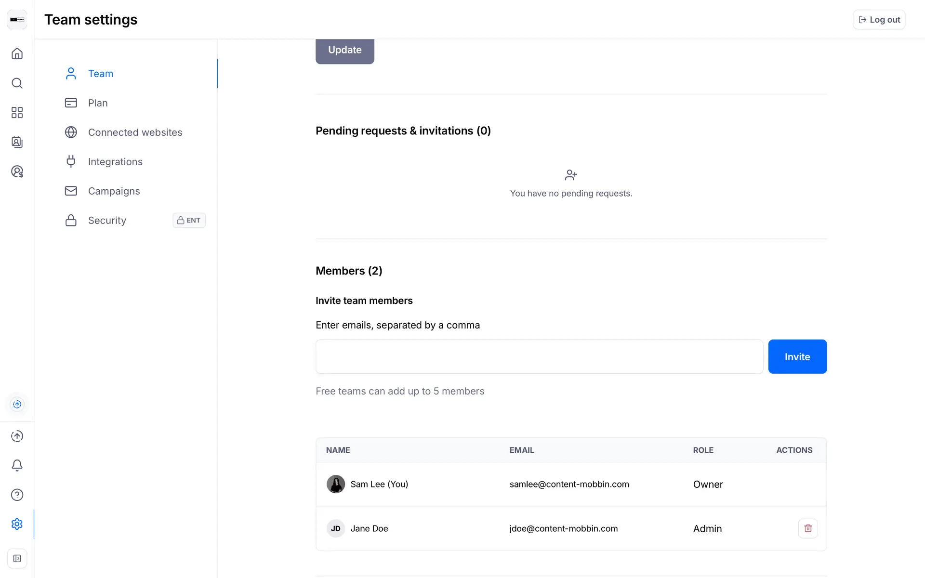
Task: Select the Plan settings tab
Action: pyautogui.click(x=98, y=103)
